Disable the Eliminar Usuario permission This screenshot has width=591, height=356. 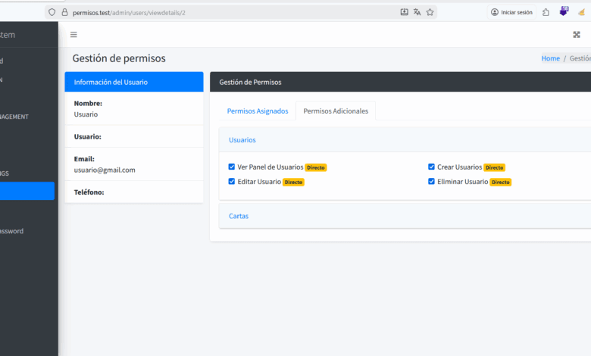tap(431, 182)
